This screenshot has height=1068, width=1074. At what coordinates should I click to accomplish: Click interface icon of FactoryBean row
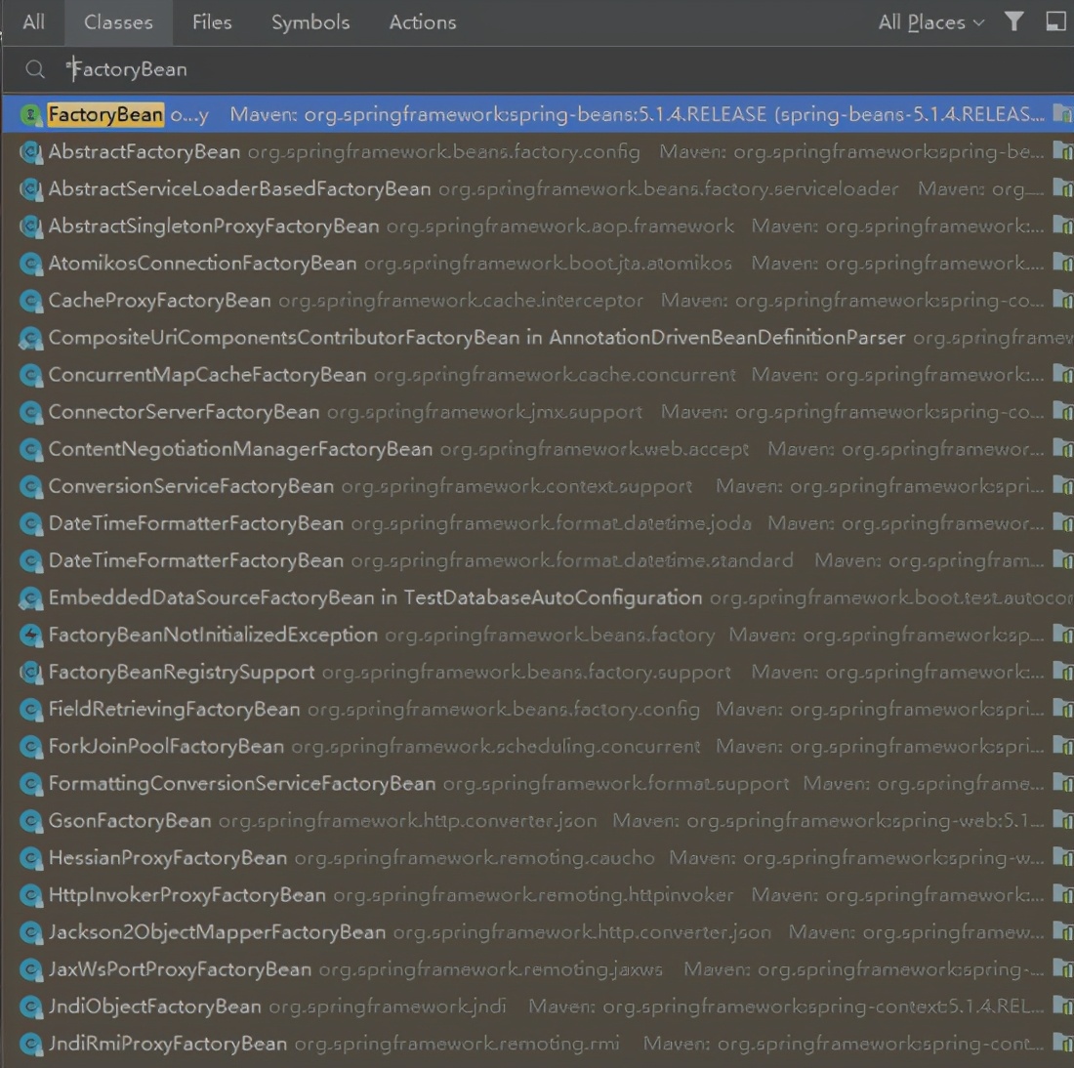pyautogui.click(x=31, y=114)
